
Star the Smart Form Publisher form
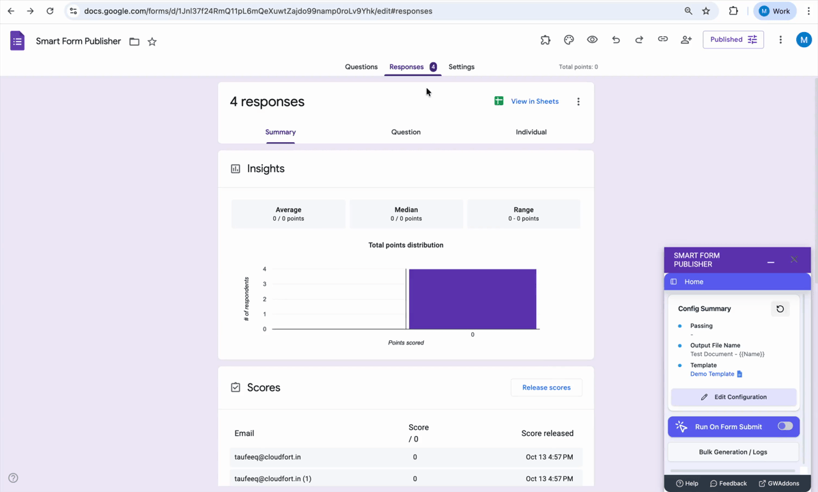[152, 42]
